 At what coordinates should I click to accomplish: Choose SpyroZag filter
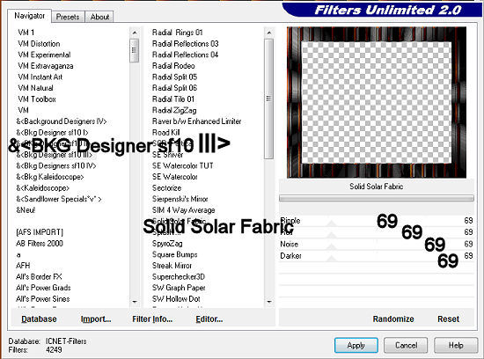(x=167, y=243)
